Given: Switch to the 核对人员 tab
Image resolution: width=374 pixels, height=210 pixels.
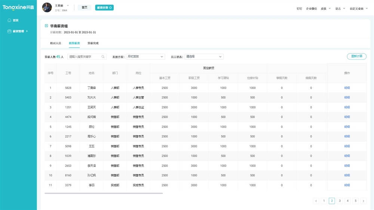Looking at the screenshot, I should 55,43.
